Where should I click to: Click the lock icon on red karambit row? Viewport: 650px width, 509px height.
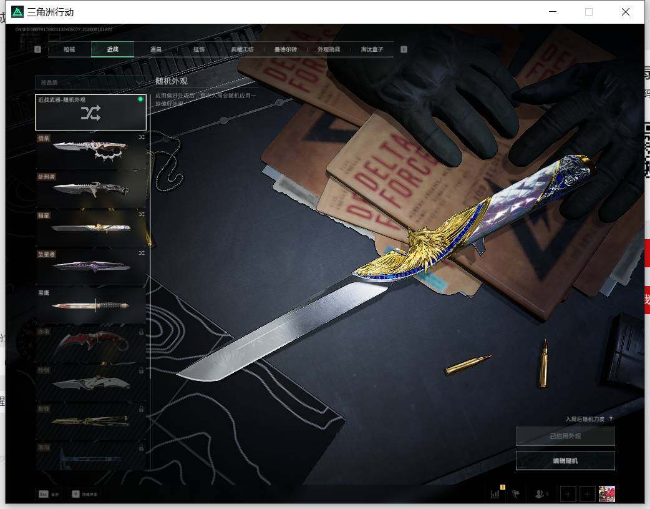click(142, 332)
